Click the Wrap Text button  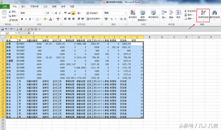(x=92, y=13)
